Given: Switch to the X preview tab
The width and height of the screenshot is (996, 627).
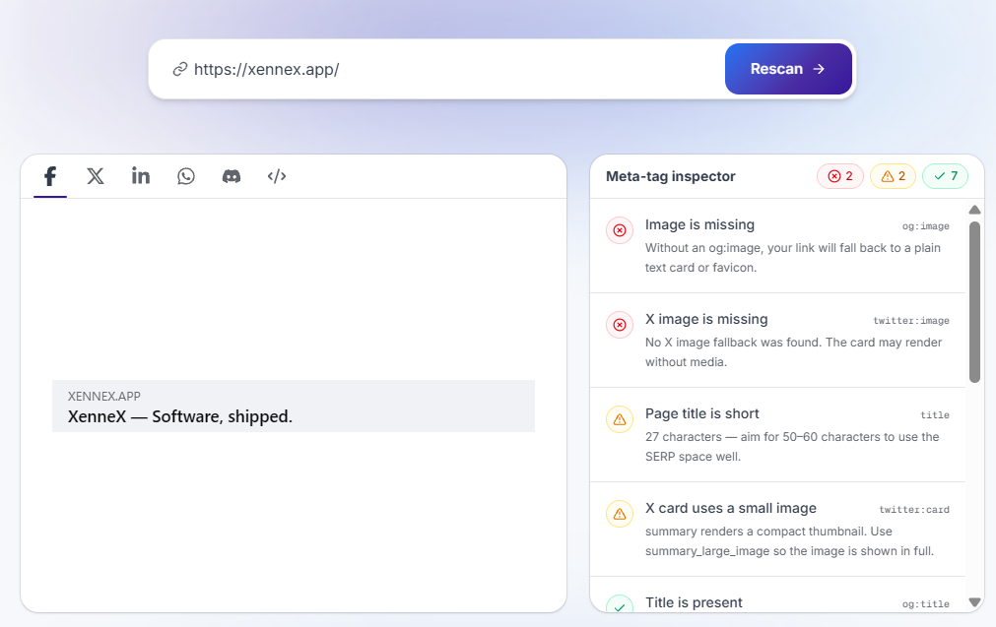Looking at the screenshot, I should click(x=96, y=176).
